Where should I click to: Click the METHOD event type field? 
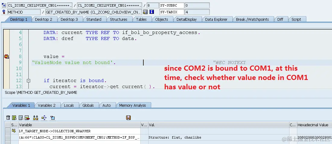[24, 12]
